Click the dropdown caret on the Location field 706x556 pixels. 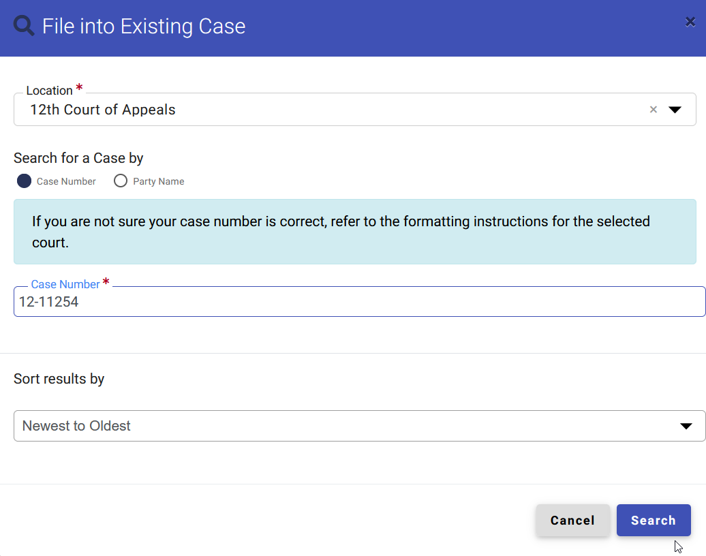(675, 109)
